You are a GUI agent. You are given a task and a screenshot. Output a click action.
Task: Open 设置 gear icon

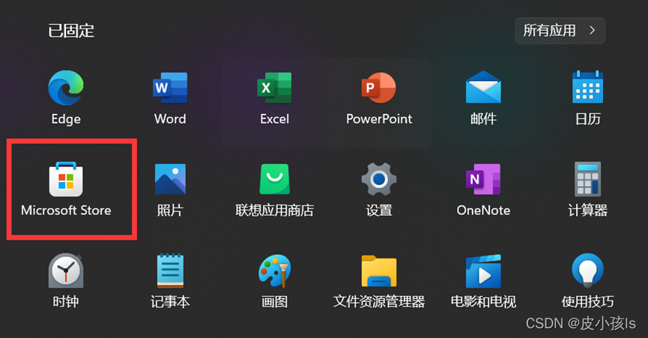[x=378, y=179]
